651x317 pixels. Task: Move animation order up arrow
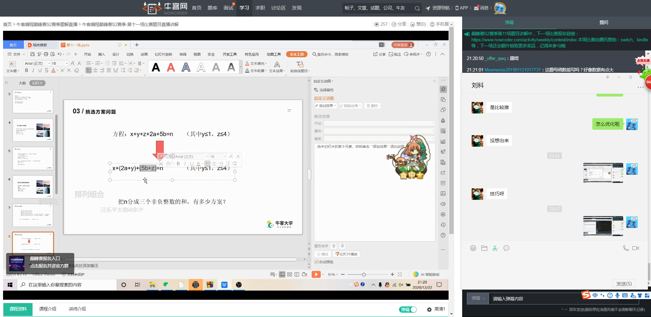(x=334, y=246)
